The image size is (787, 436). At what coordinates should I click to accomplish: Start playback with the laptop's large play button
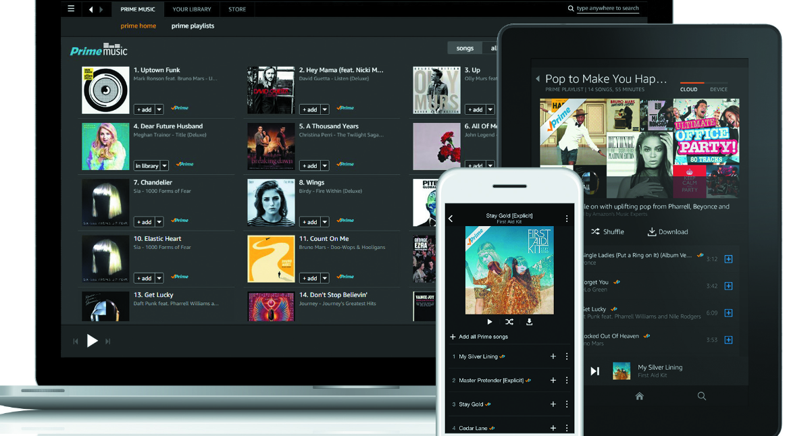tap(92, 342)
